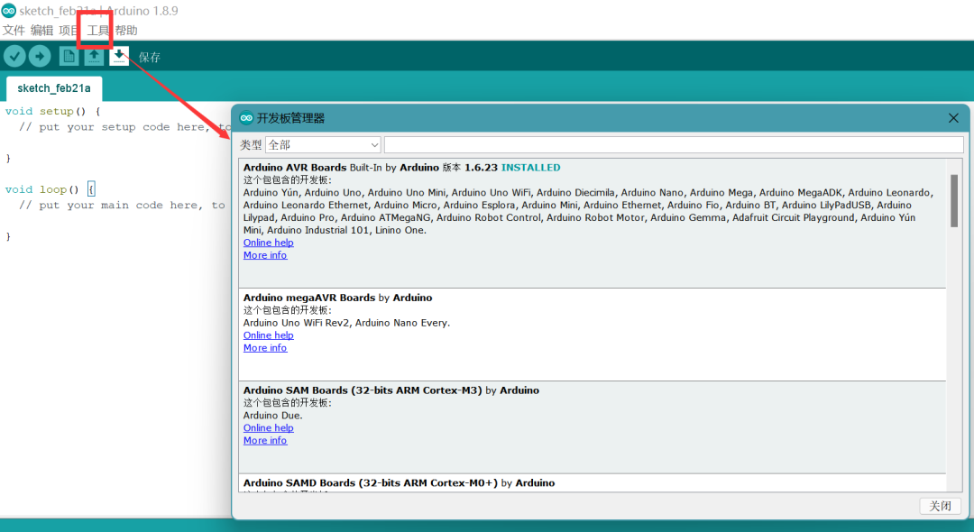Open the 工具 menu

tap(98, 31)
